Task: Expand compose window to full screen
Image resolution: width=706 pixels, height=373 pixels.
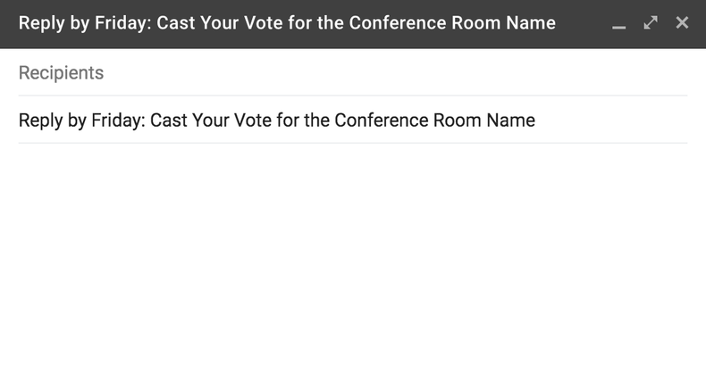Action: pyautogui.click(x=651, y=22)
